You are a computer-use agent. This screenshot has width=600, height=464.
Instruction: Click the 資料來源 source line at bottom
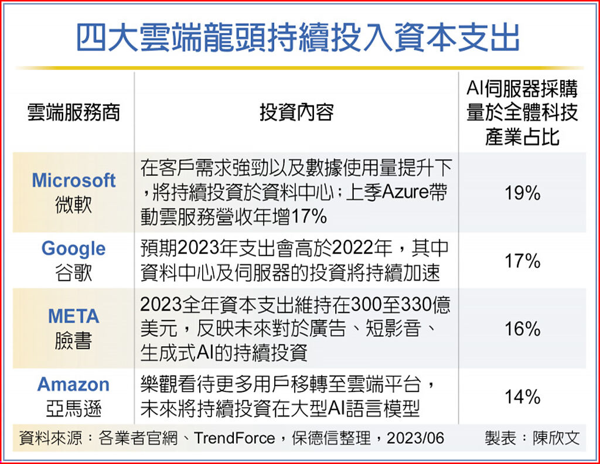click(x=232, y=438)
